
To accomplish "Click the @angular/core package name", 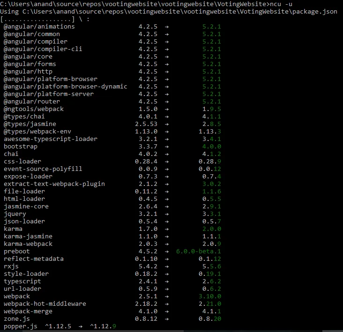I will (28, 57).
